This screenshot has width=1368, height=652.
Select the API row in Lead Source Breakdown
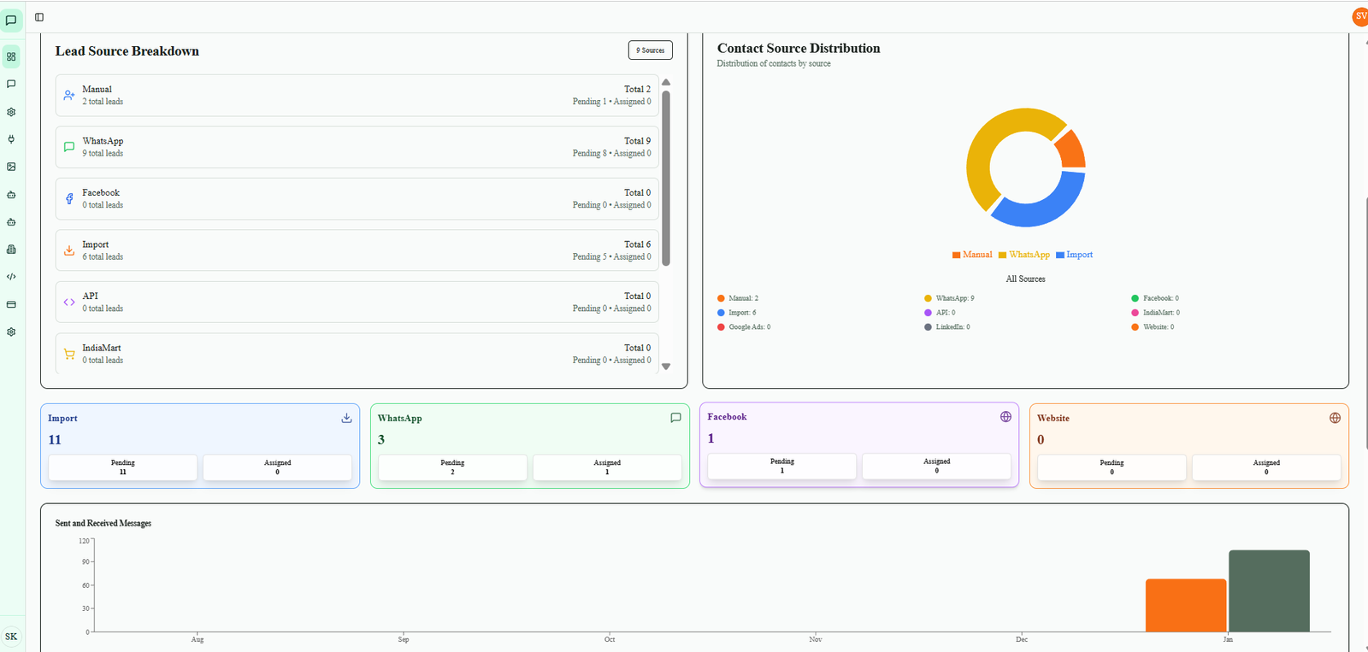coord(357,302)
